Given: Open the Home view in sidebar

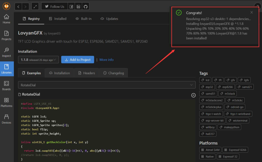Looking at the screenshot, I should tap(7, 19).
